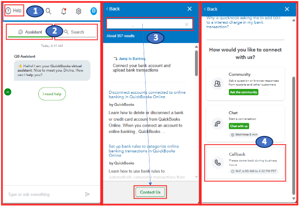Click the scroll up arrow in the results panel

pyautogui.click(x=196, y=47)
